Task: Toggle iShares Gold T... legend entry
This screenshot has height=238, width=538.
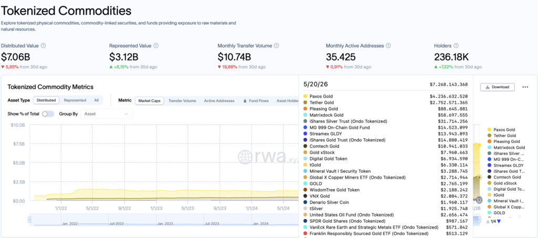Action: pyautogui.click(x=506, y=171)
